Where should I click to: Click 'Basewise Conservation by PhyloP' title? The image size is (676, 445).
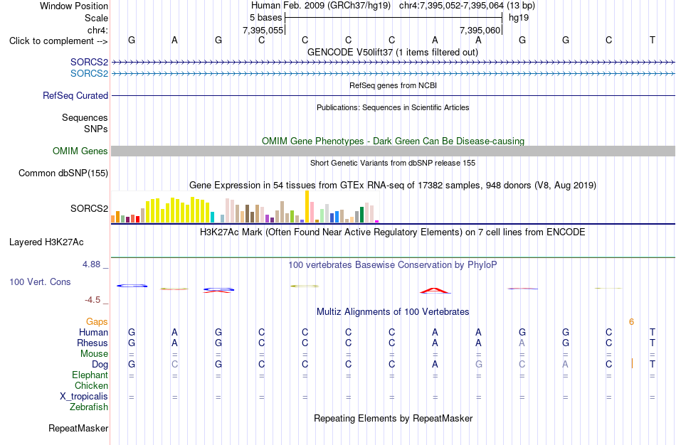coord(392,265)
